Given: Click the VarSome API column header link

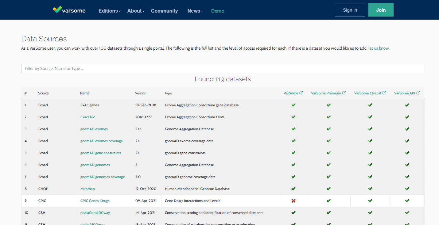Looking at the screenshot, I should coord(405,93).
